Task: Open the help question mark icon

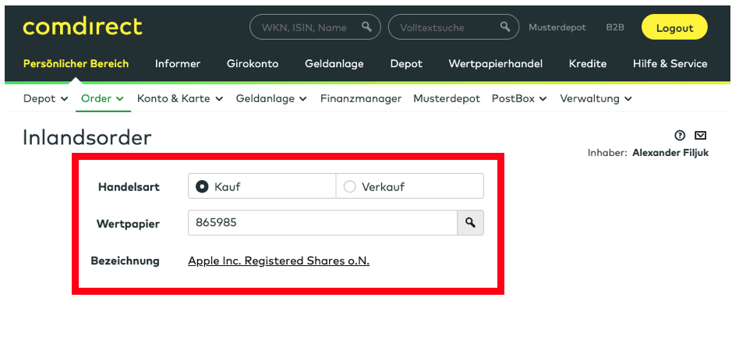Action: click(679, 136)
